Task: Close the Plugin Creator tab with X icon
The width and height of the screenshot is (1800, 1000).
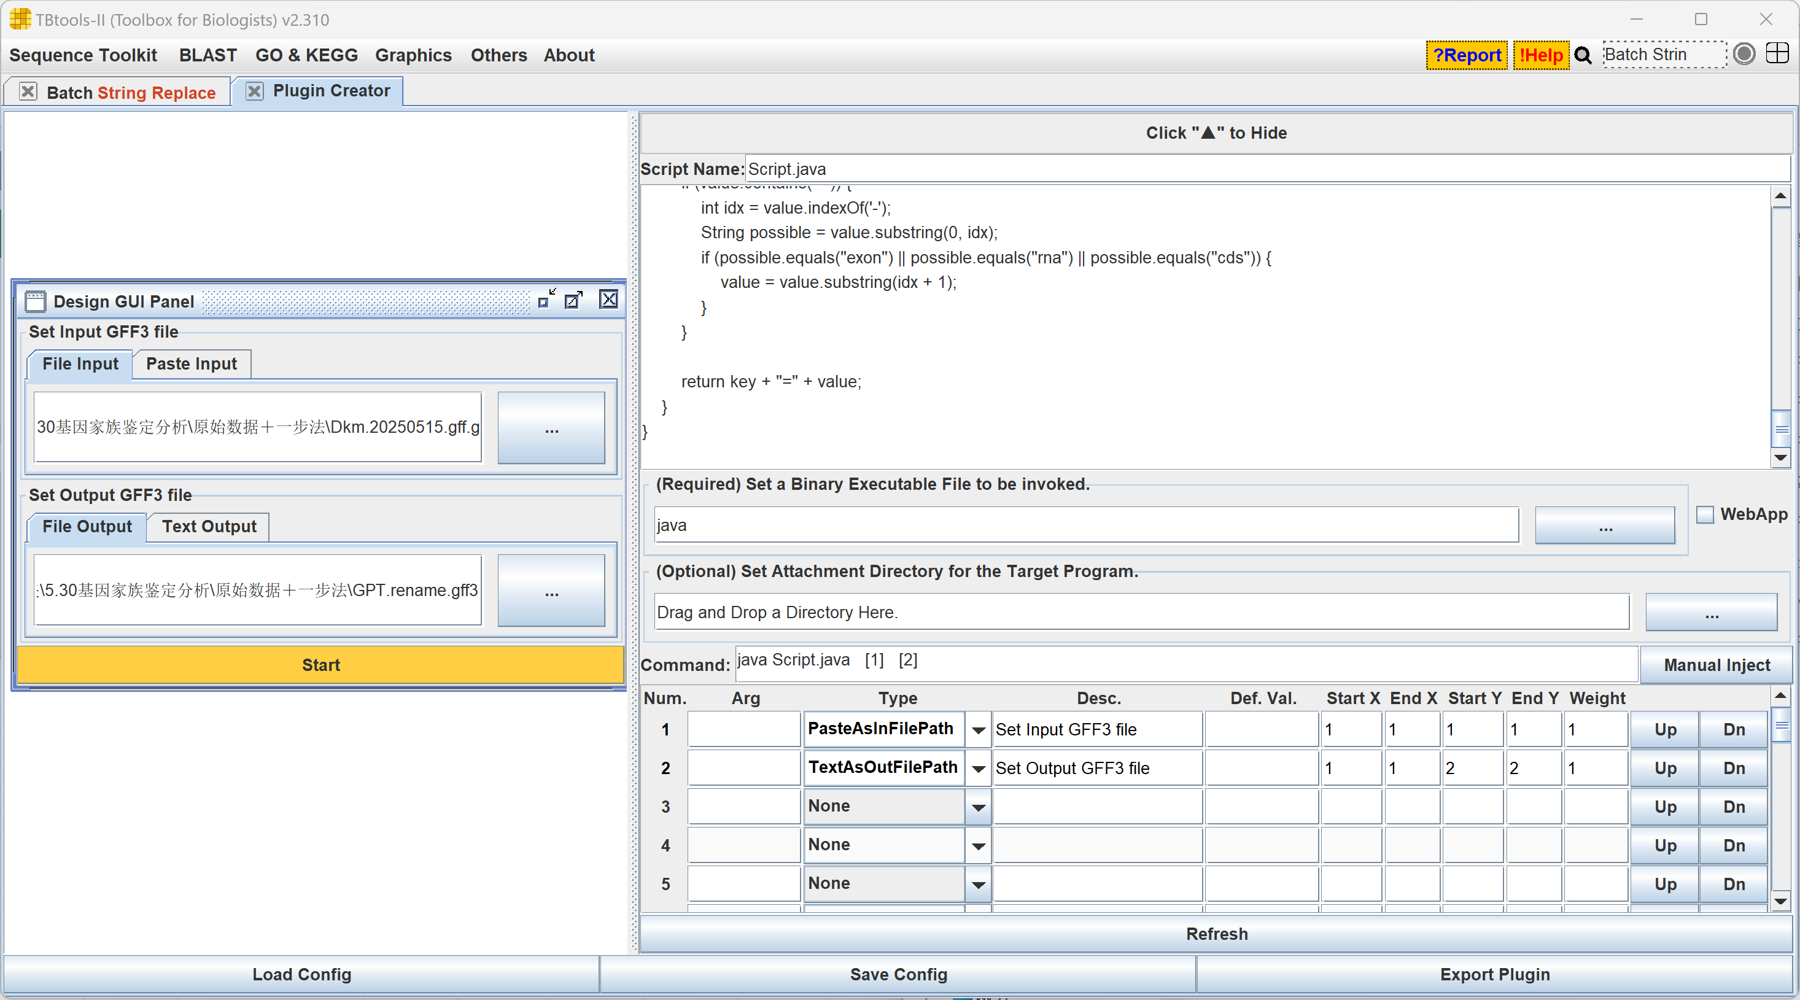Action: click(254, 91)
